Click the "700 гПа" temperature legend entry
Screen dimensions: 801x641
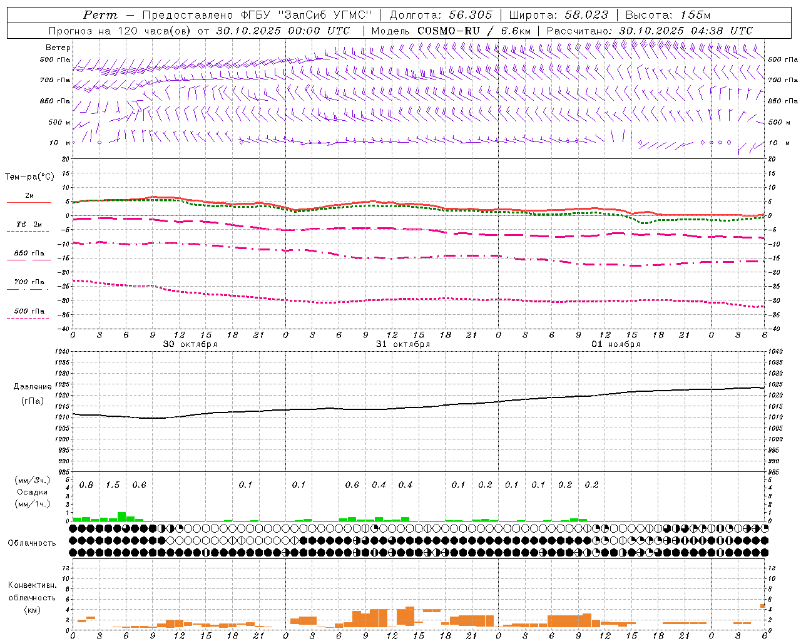(29, 282)
